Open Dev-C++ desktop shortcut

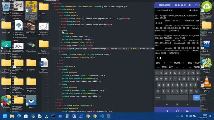(x=207, y=46)
